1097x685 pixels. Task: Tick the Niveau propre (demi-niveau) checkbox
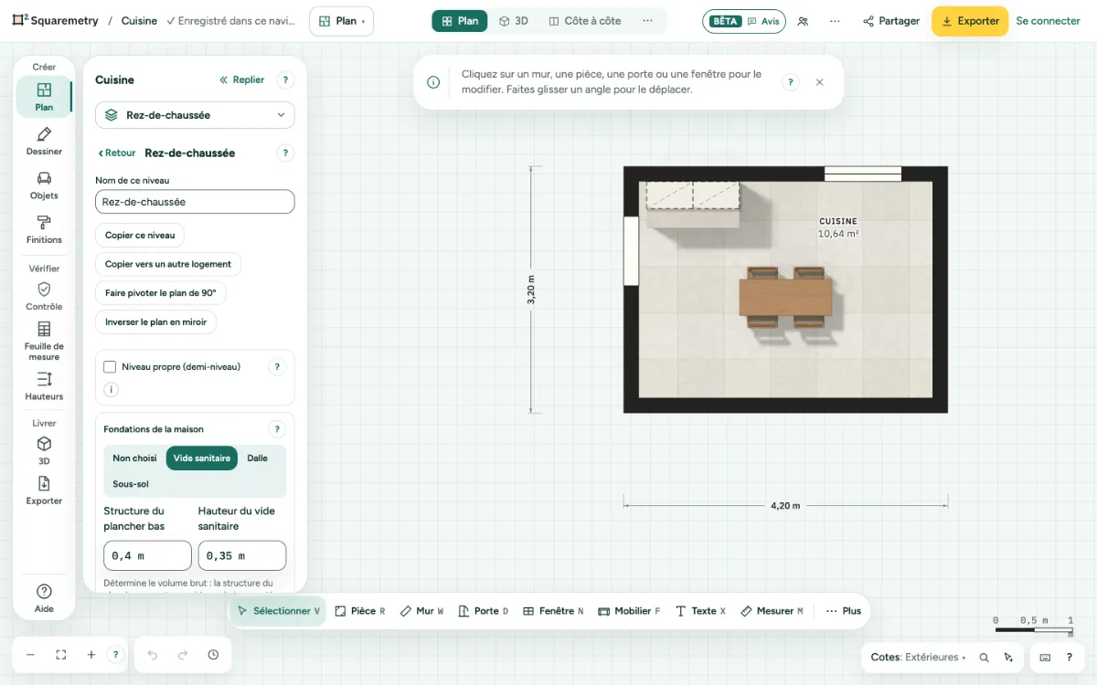coord(110,367)
